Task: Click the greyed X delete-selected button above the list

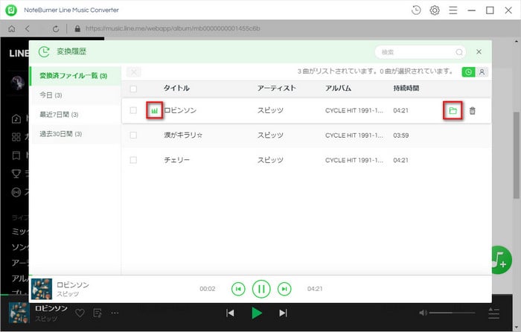Action: point(133,71)
